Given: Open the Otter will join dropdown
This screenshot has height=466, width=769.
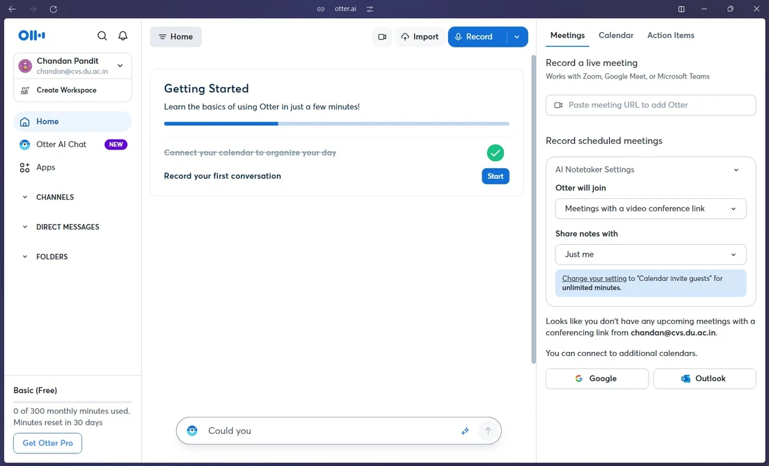Looking at the screenshot, I should click(x=651, y=209).
